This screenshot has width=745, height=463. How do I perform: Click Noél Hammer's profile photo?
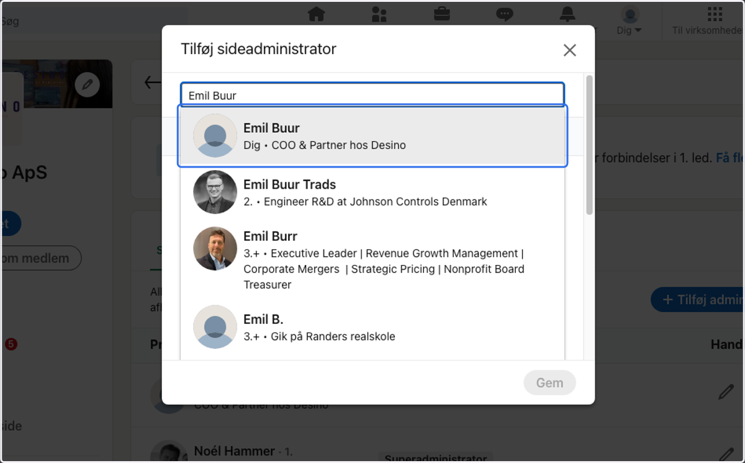point(168,452)
